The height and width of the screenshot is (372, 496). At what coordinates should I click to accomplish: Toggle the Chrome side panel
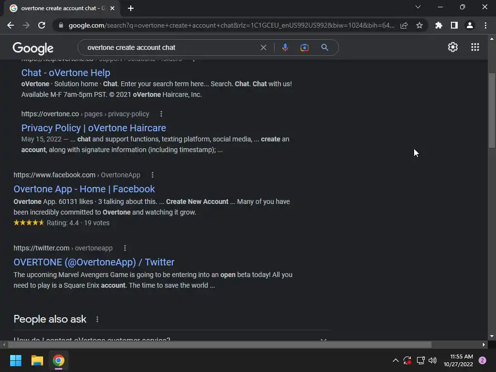click(x=454, y=25)
